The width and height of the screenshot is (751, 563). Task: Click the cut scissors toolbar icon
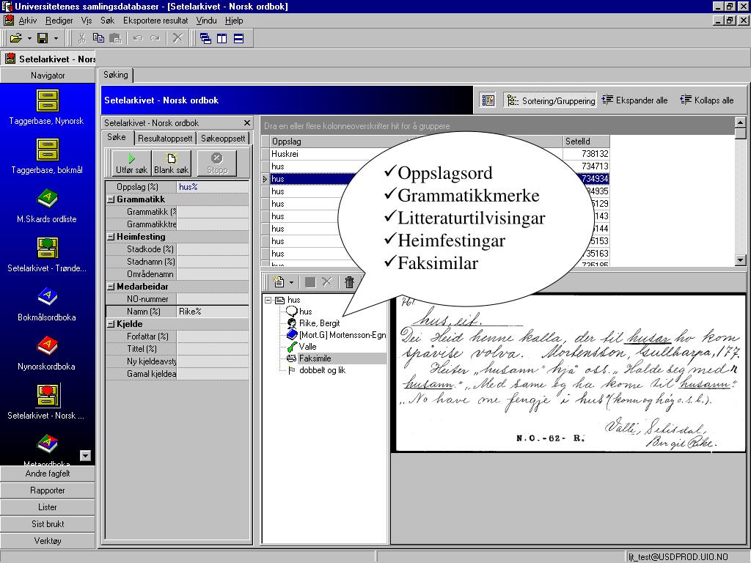(82, 38)
